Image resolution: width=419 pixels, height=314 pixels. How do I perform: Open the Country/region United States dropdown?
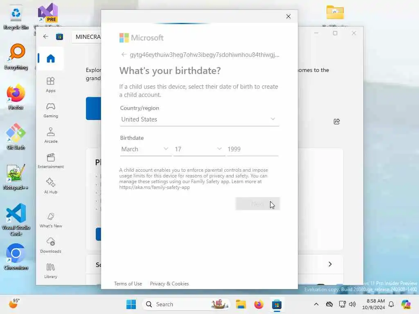(x=199, y=119)
